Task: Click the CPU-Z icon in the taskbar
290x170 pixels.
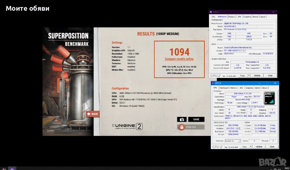Action: (12, 169)
